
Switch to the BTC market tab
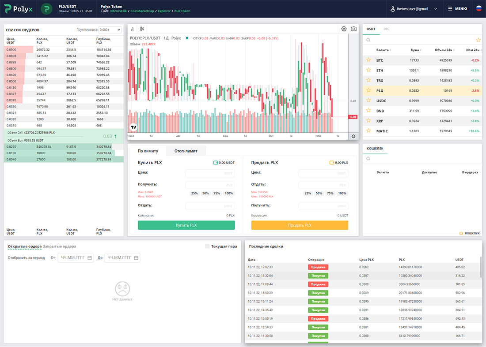(387, 29)
